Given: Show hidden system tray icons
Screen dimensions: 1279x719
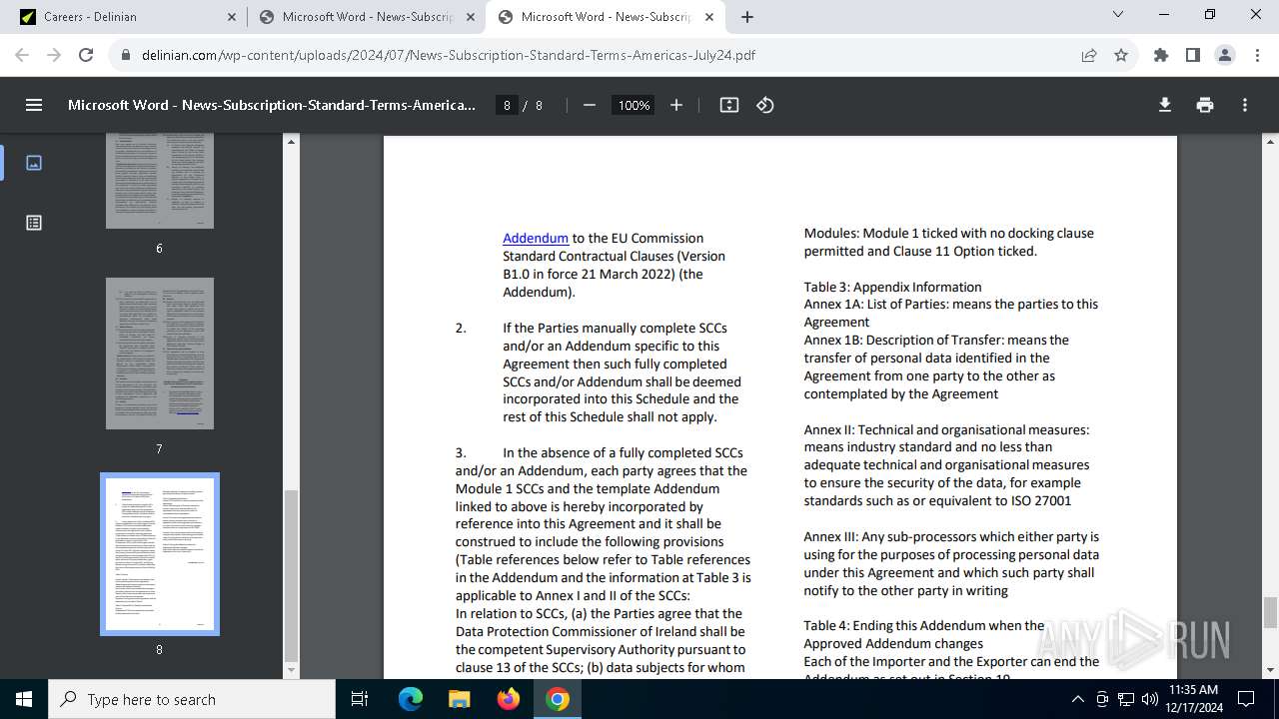Looking at the screenshot, I should pos(1077,699).
